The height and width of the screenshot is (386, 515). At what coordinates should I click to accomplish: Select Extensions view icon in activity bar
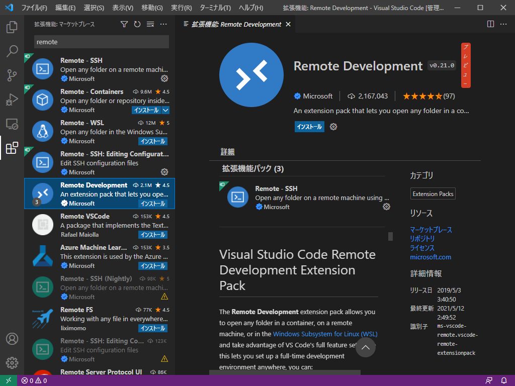point(12,148)
